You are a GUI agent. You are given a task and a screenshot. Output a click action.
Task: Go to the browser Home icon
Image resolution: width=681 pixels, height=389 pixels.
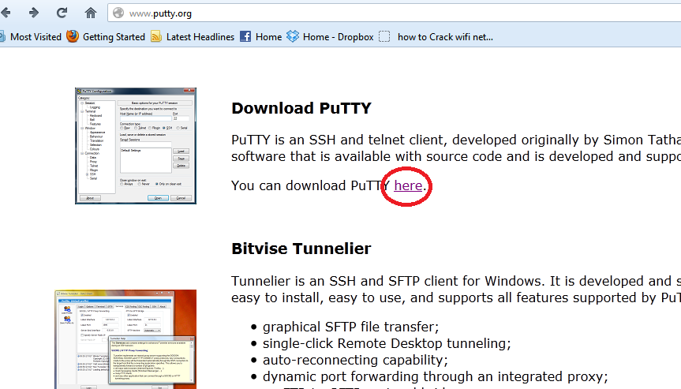[x=90, y=13]
